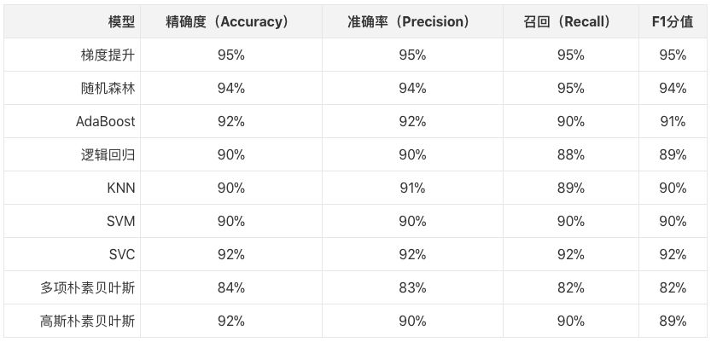Click the 逻辑回归 row label

(107, 155)
